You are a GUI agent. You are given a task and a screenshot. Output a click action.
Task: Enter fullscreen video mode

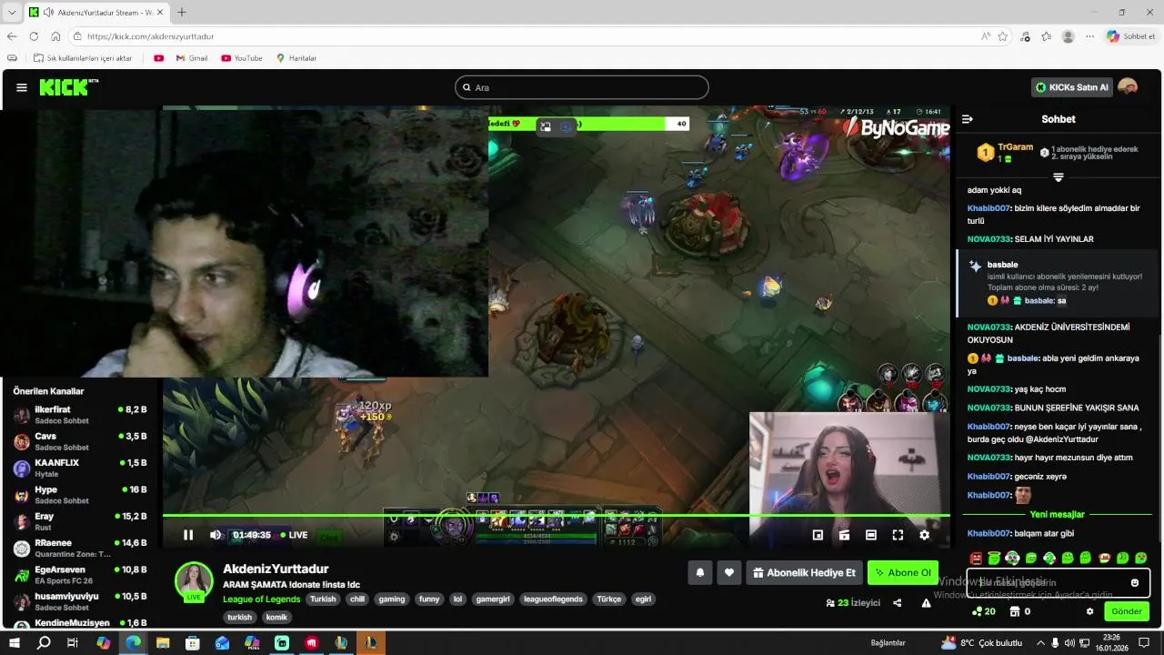(x=898, y=535)
